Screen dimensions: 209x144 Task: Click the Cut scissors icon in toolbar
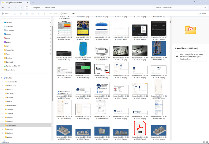14,14
